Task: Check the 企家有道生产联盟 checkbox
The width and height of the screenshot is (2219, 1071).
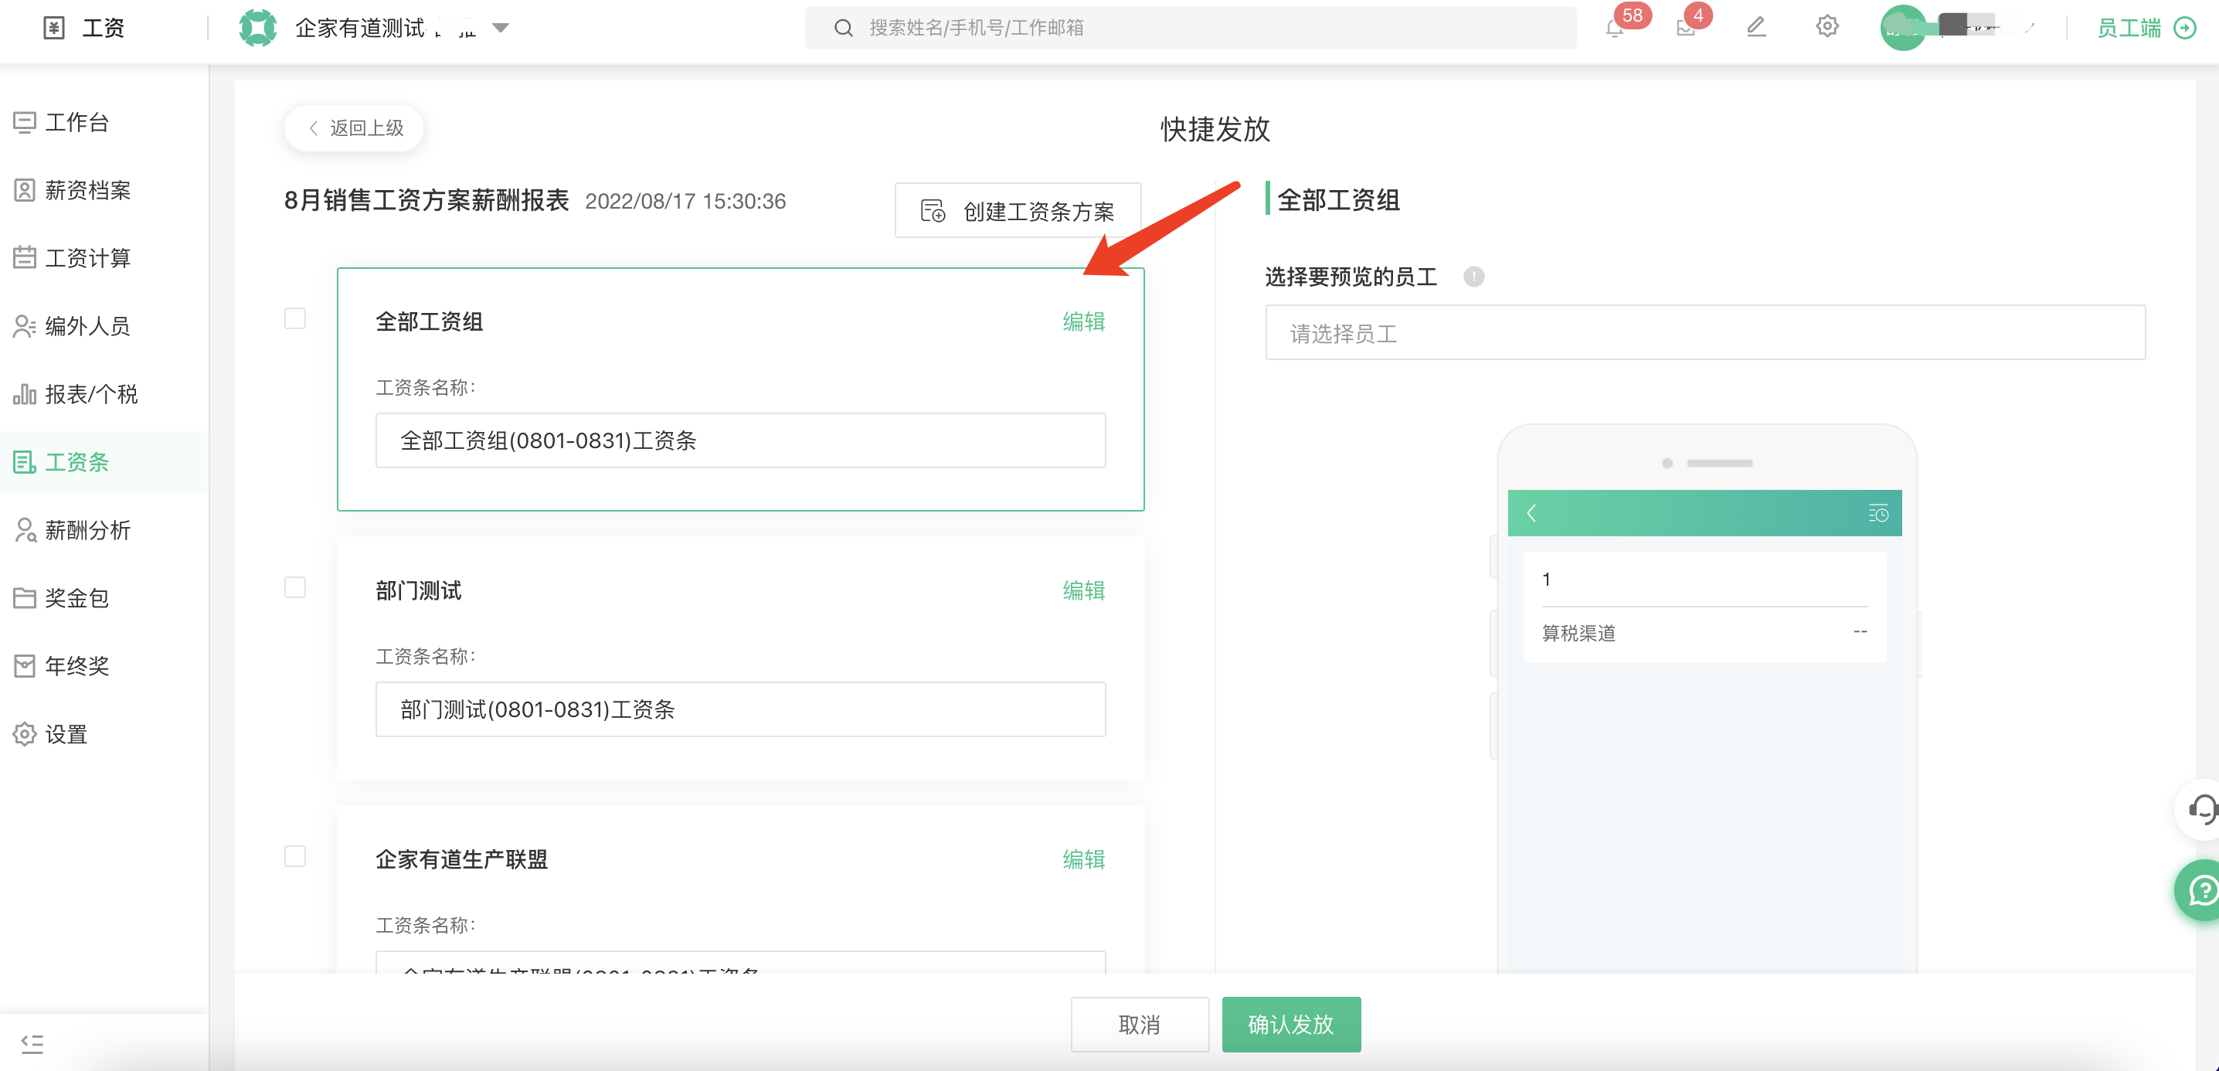Action: tap(294, 856)
